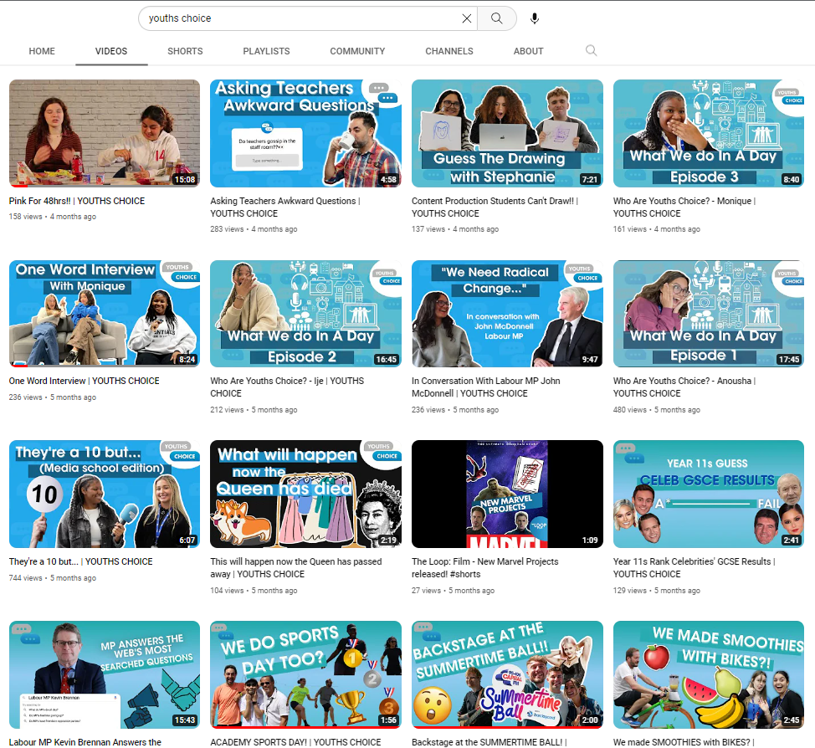Viewport: 815px width, 748px height.
Task: Open the New Marvel Projects shorts thumbnail
Action: pos(507,494)
